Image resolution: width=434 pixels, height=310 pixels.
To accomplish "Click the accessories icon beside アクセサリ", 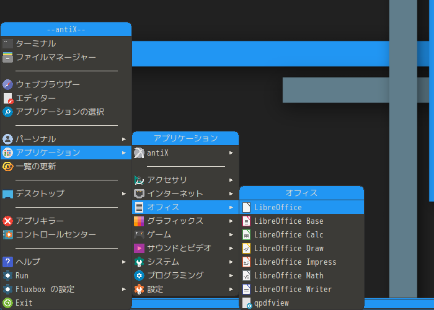I will [x=139, y=180].
